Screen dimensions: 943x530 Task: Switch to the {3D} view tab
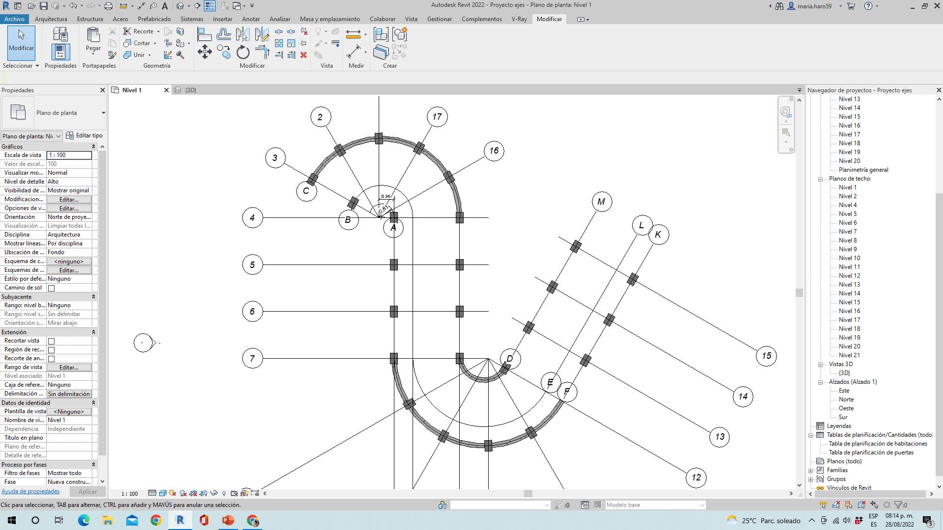tap(190, 90)
